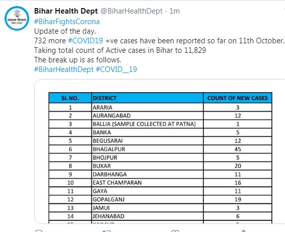Viewport: 285px width, 232px height.
Task: Click the EAST CHAMPARAN row in the image
Action: coord(160,183)
